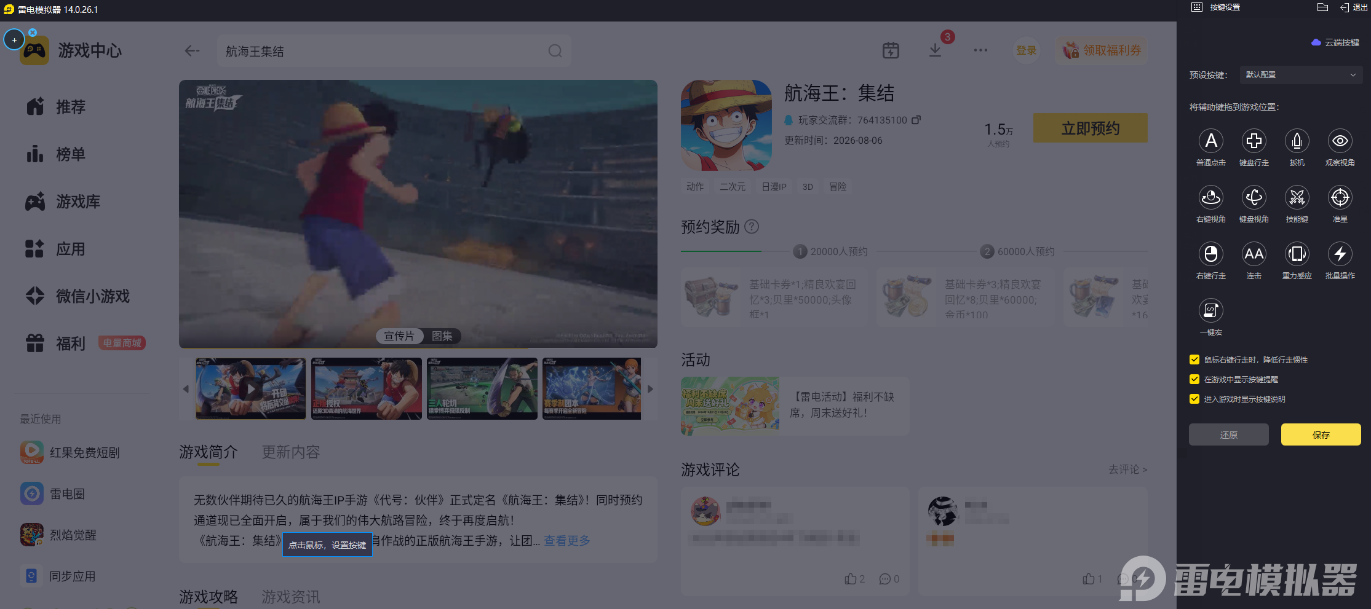Image resolution: width=1371 pixels, height=609 pixels.
Task: Select the 扳机 trigger key icon
Action: click(1297, 141)
